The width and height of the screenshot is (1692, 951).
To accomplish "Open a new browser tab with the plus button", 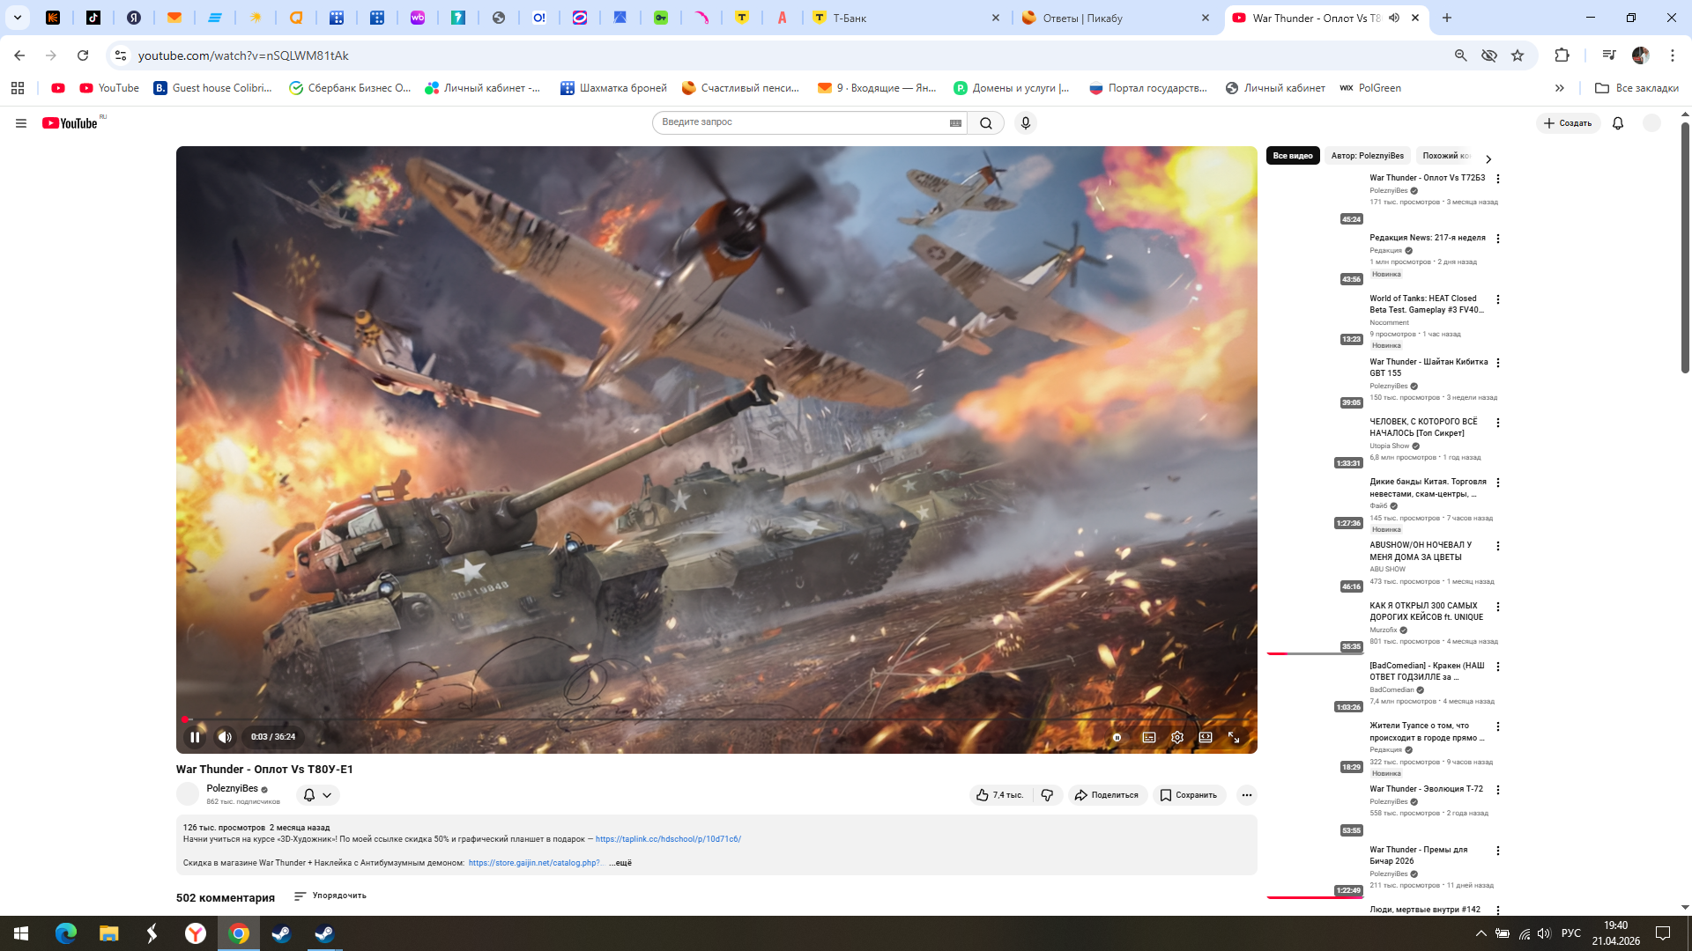I will click(x=1447, y=18).
